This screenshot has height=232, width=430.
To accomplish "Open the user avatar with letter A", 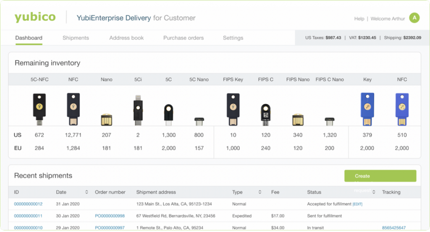I will 414,18.
